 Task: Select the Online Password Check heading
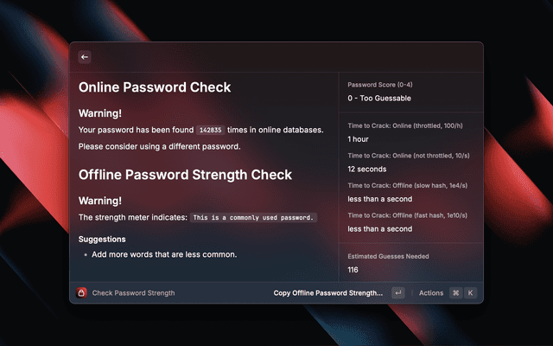155,87
